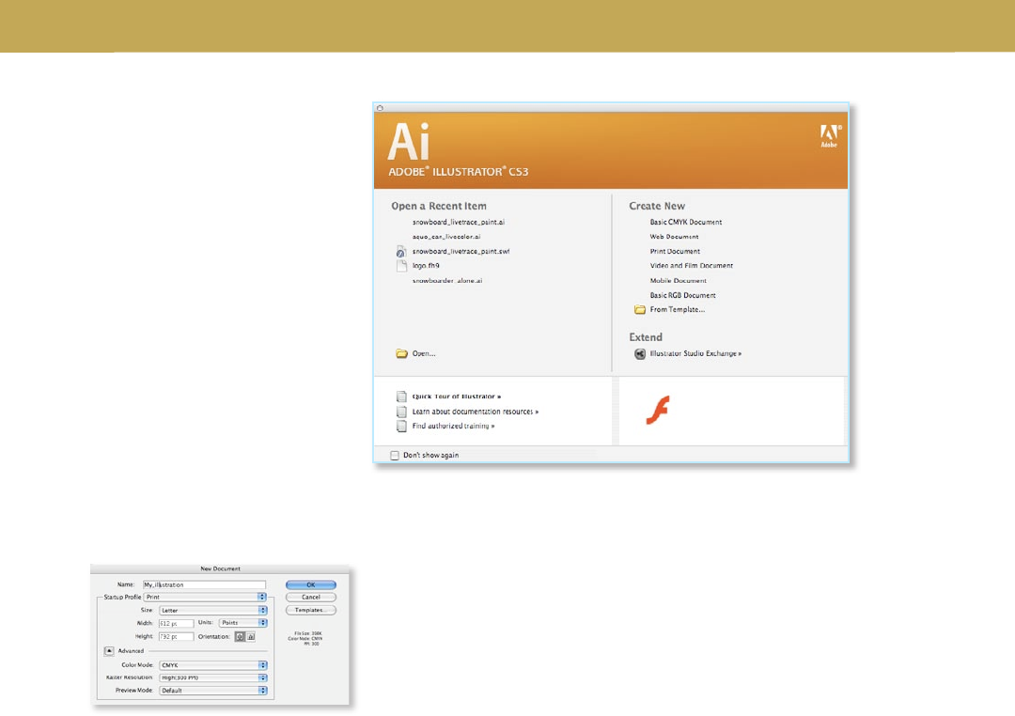This screenshot has width=1015, height=716.
Task: Create a new Print Document
Action: pyautogui.click(x=675, y=251)
